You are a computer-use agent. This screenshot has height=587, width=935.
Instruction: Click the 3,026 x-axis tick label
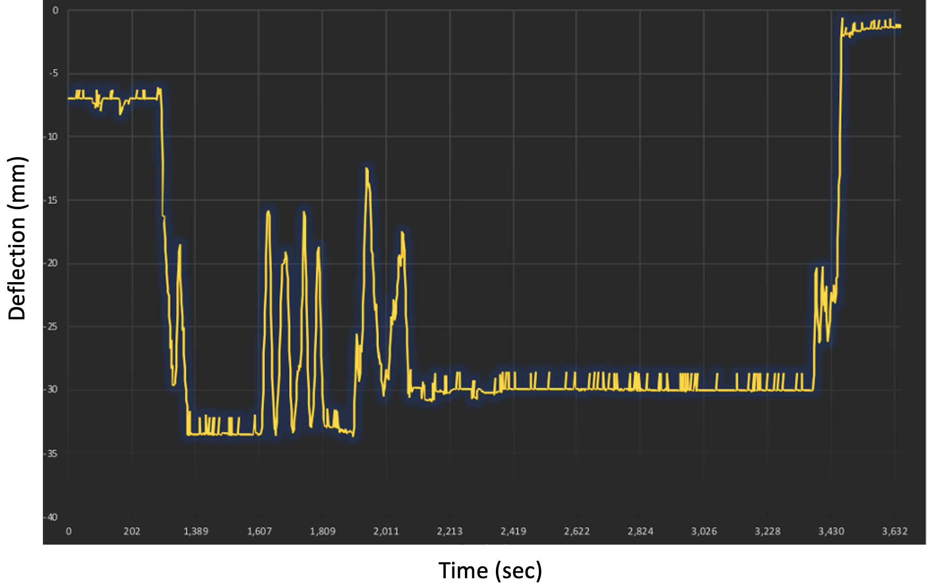pyautogui.click(x=704, y=531)
